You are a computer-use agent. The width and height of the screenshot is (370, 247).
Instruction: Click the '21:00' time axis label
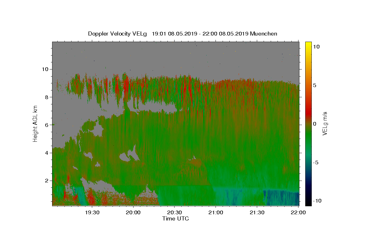[216, 212]
